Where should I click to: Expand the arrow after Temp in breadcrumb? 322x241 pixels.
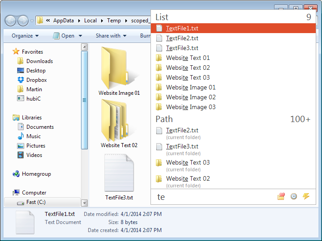click(126, 21)
